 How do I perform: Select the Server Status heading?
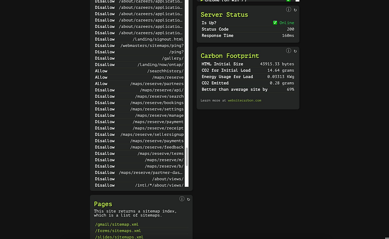pos(224,15)
